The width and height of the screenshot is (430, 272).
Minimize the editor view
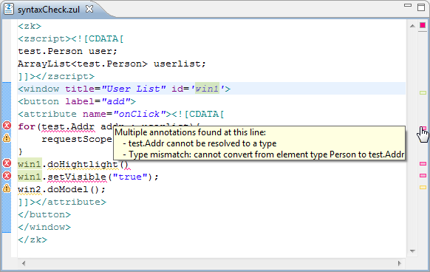(408, 5)
